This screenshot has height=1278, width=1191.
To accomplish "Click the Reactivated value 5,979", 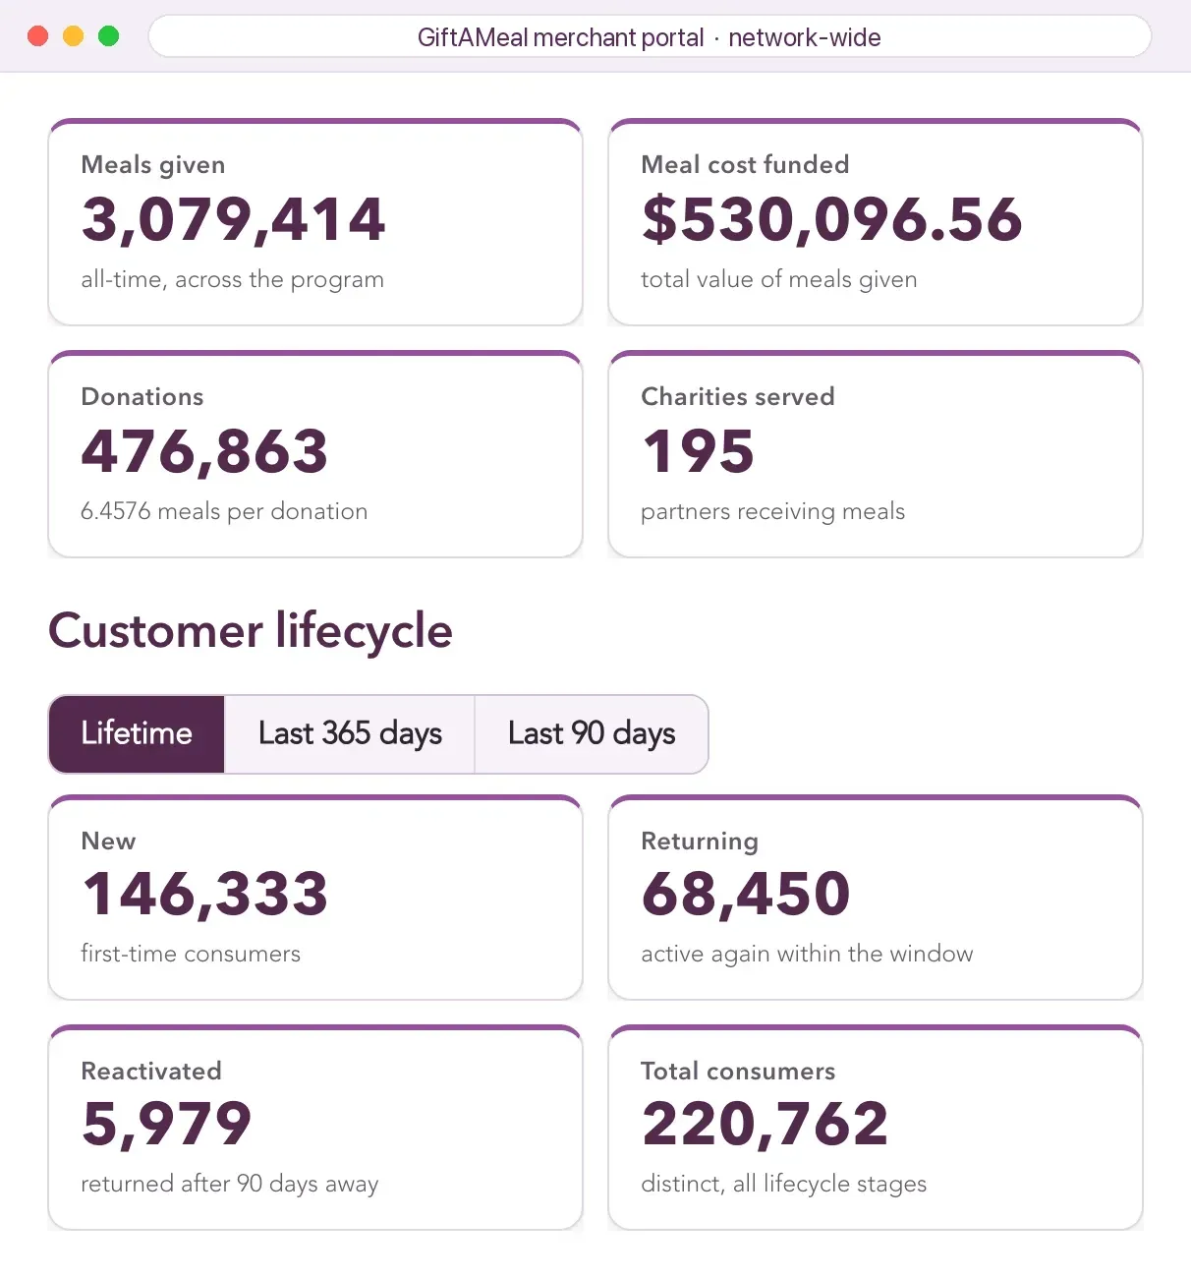I will coord(167,1125).
